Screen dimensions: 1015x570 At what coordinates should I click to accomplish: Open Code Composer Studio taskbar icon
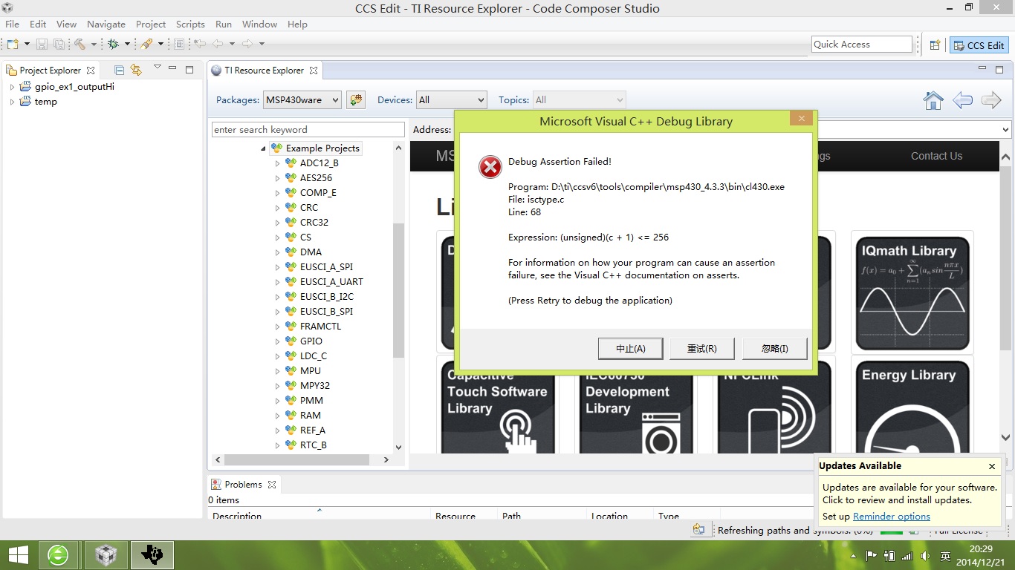coord(152,554)
